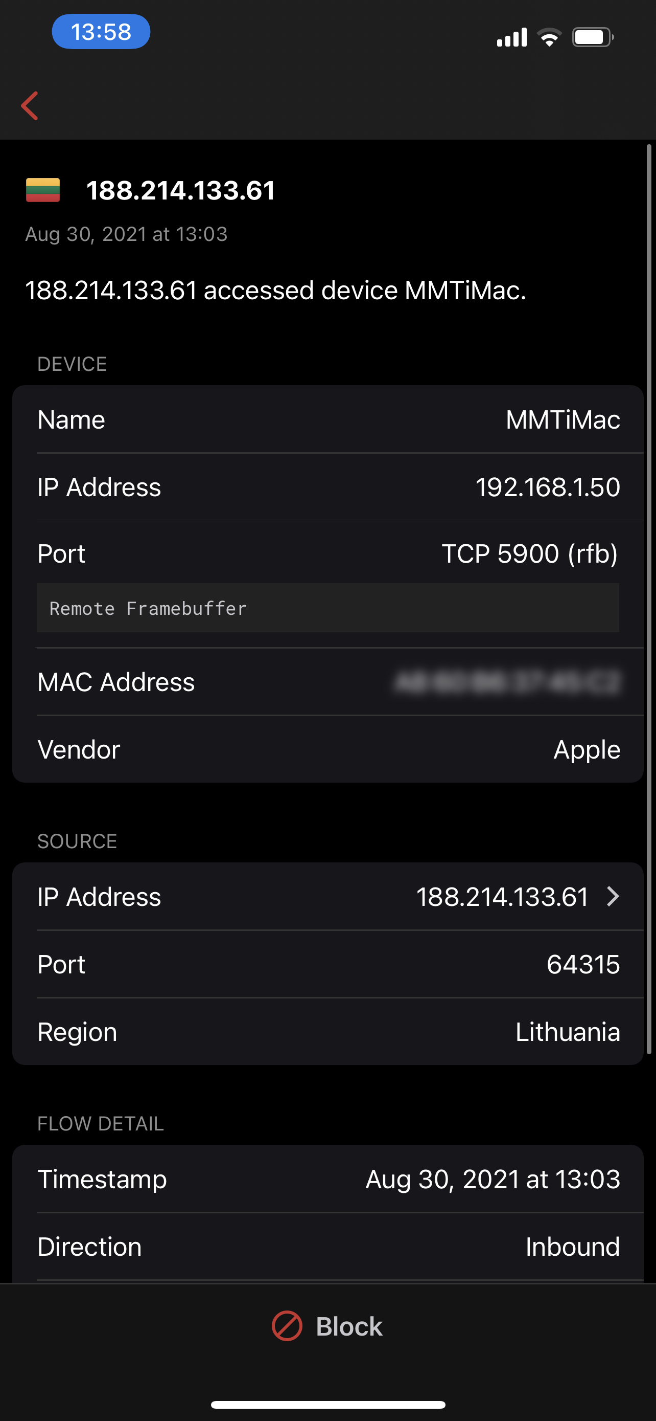Open source IP address details chevron
Viewport: 656px width, 1421px height.
613,896
